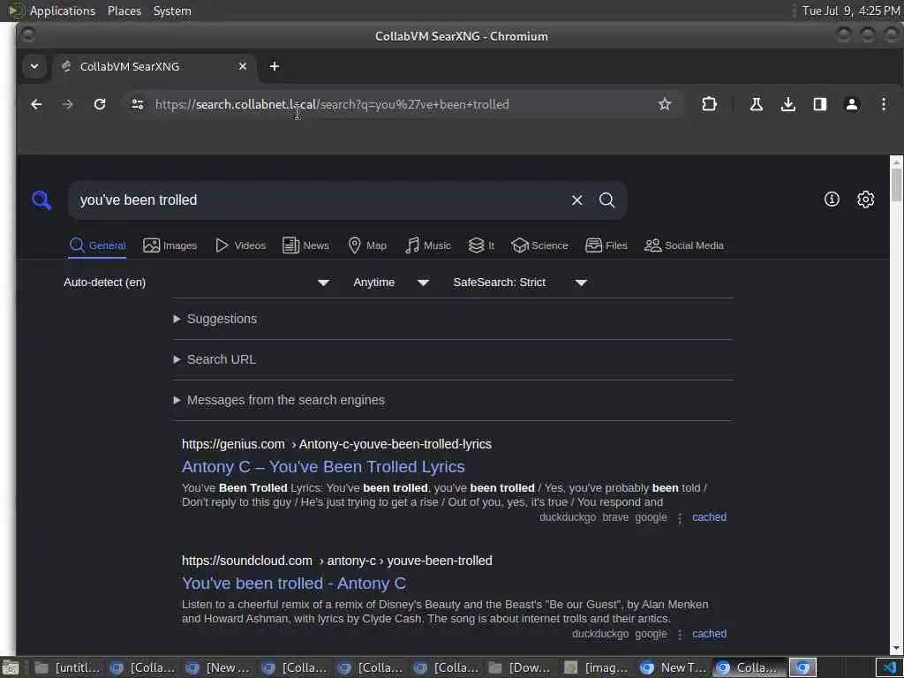Close the CollabVM SearXNG tab
904x678 pixels.
(x=243, y=66)
